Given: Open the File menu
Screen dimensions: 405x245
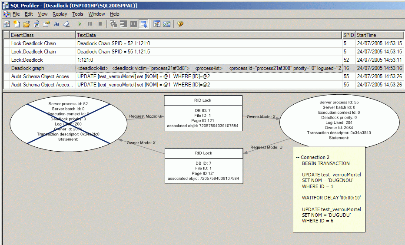Looking at the screenshot, I should coord(16,14).
